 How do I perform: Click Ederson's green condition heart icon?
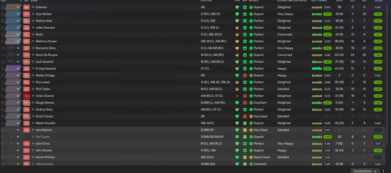point(237,7)
